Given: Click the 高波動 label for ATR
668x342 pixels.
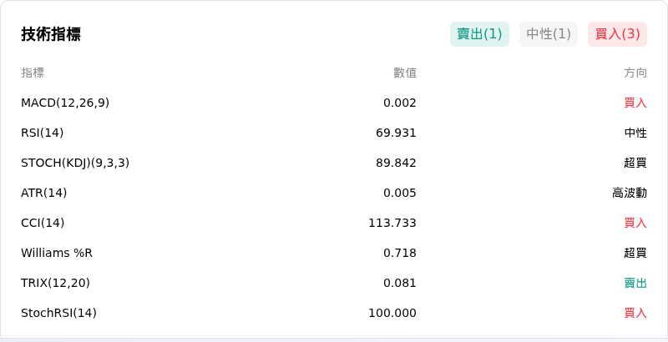Looking at the screenshot, I should pyautogui.click(x=630, y=194).
